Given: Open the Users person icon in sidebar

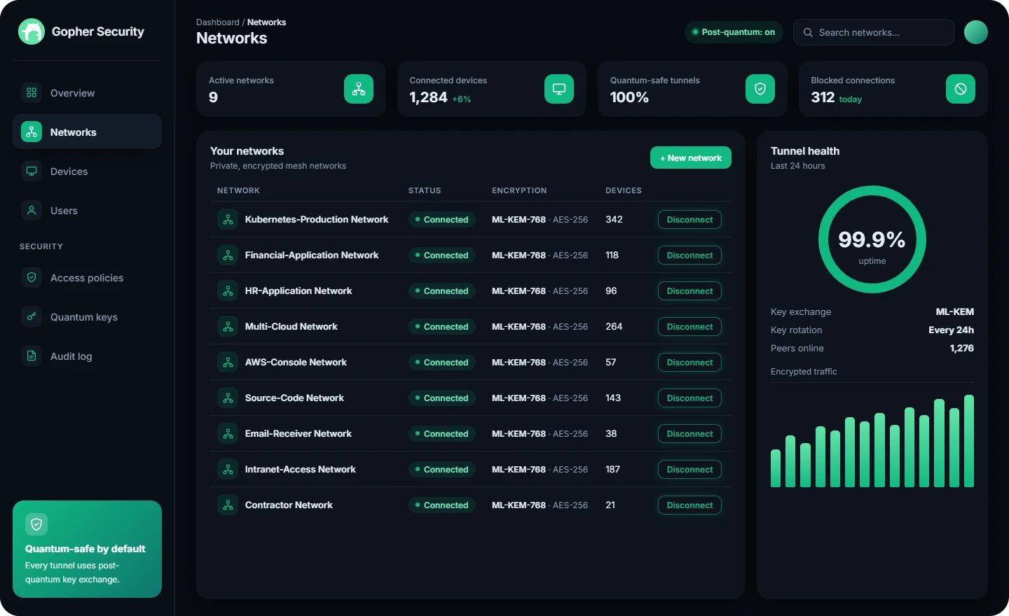Looking at the screenshot, I should coord(32,211).
